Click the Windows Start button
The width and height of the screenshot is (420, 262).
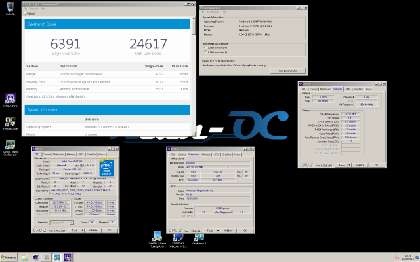click(9, 257)
